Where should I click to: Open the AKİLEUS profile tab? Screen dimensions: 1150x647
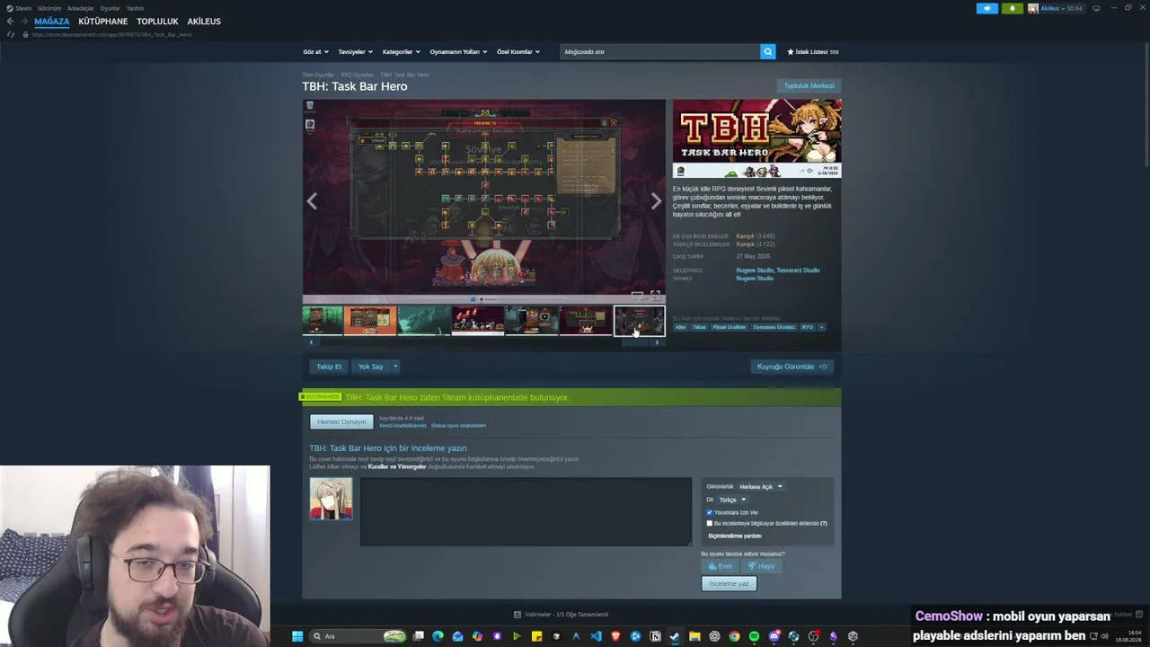pyautogui.click(x=204, y=22)
